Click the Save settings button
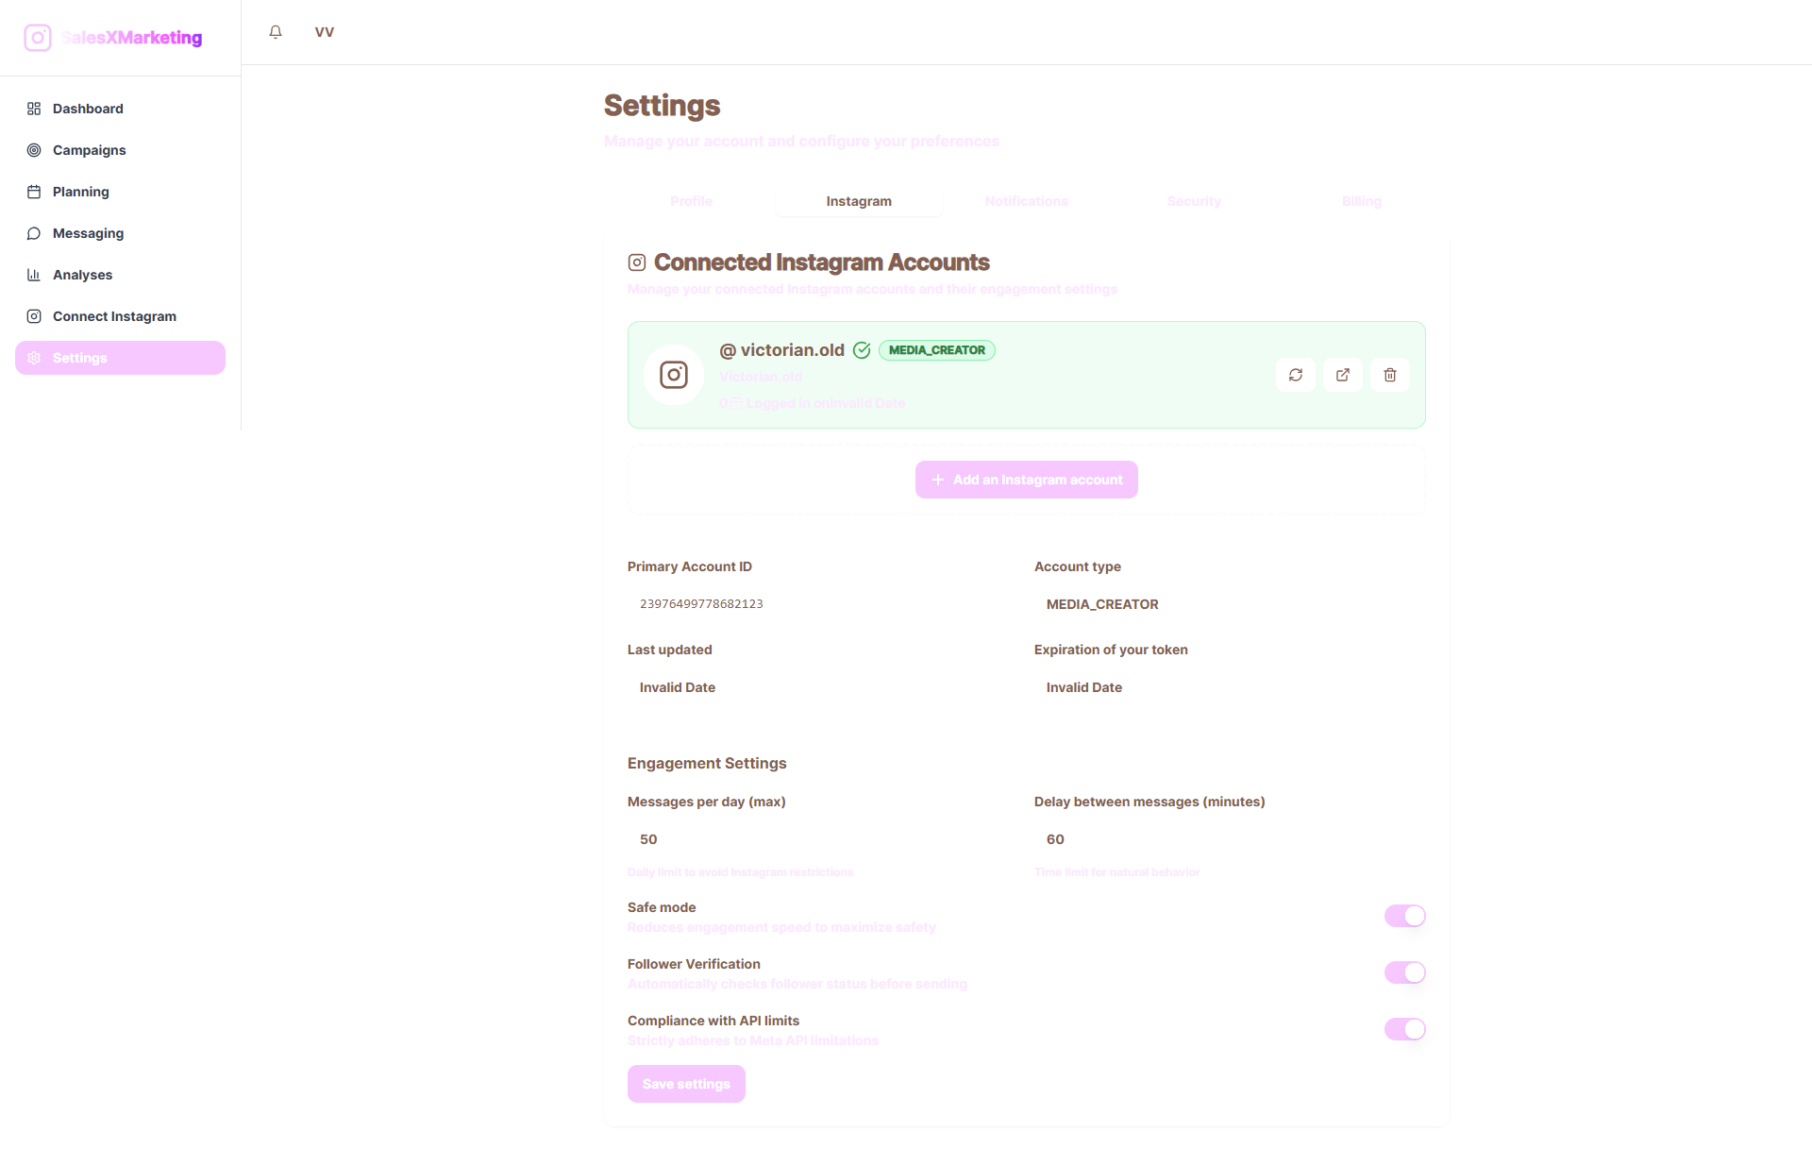 pos(686,1084)
